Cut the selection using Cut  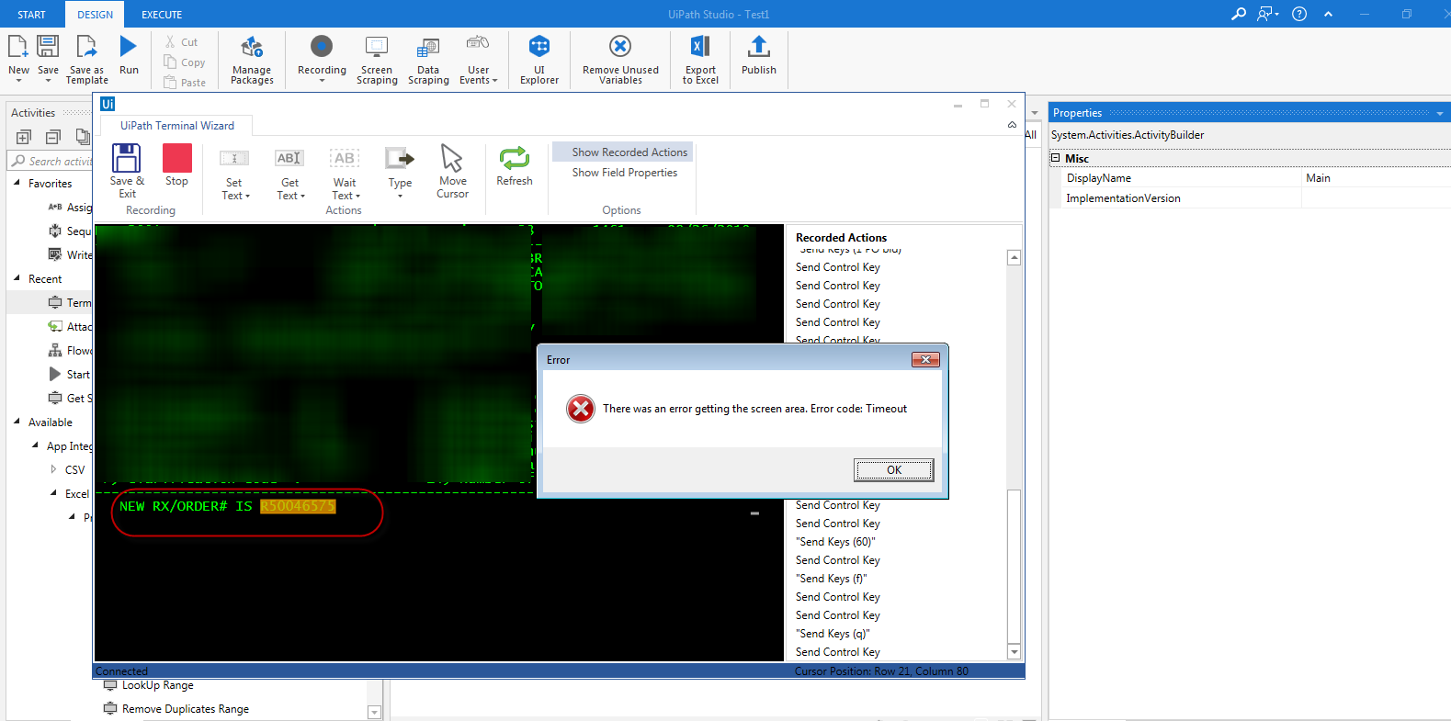point(181,42)
